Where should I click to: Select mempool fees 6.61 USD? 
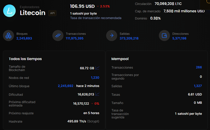point(195,95)
